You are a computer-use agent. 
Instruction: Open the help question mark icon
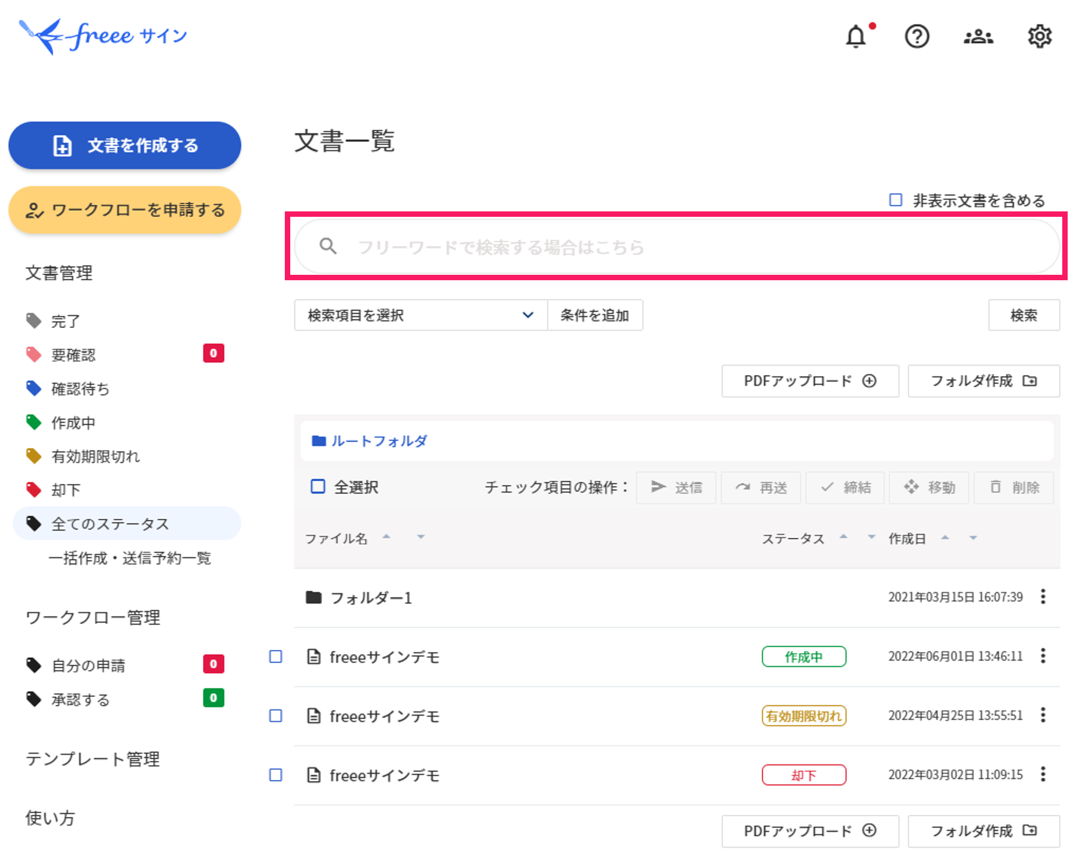917,37
